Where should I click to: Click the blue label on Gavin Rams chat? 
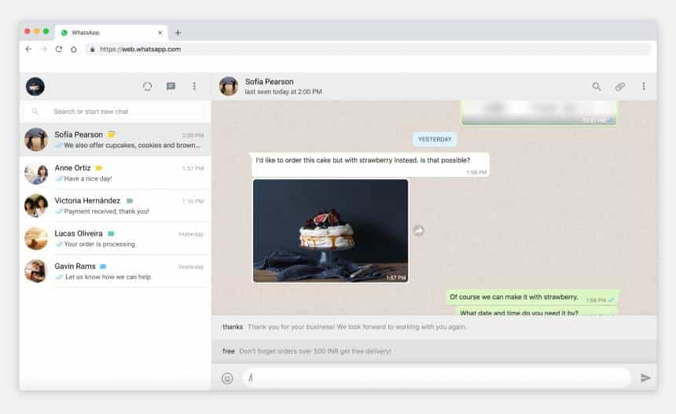pyautogui.click(x=103, y=266)
